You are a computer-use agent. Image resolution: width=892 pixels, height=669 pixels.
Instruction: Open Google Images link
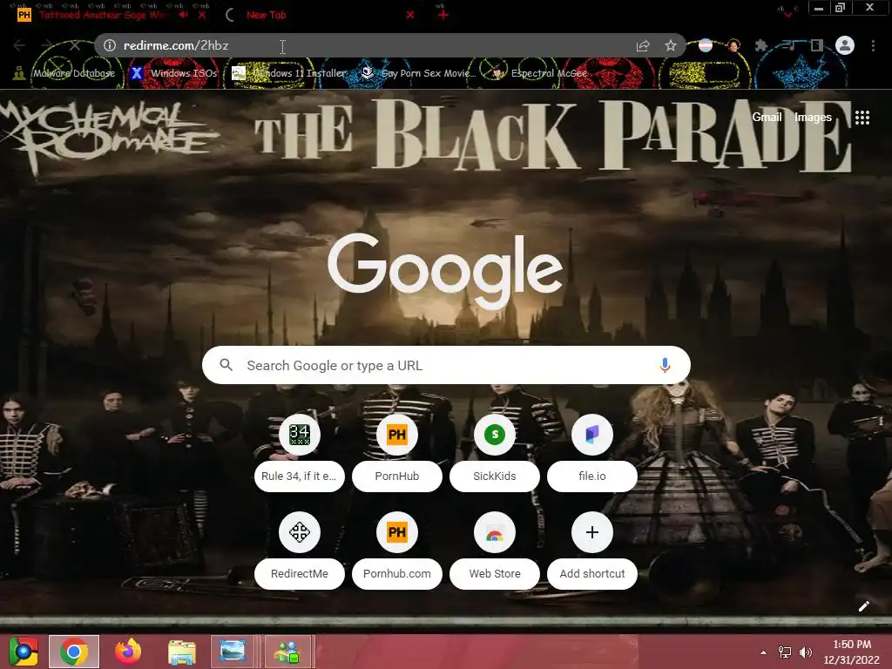pos(813,118)
